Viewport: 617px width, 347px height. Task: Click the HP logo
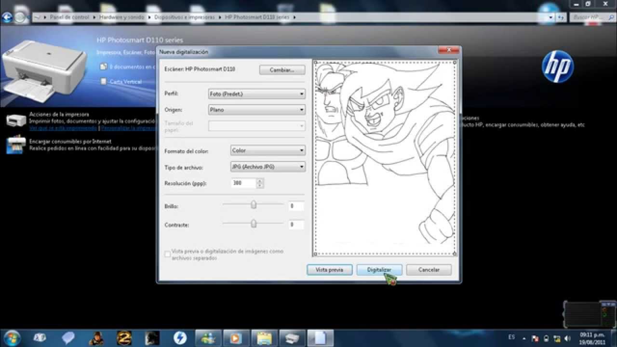pyautogui.click(x=558, y=67)
